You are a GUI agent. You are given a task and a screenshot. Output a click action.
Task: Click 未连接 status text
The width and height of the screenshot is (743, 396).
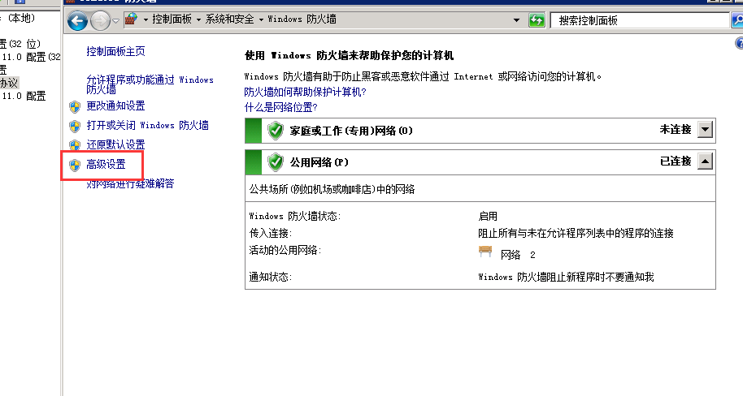676,130
